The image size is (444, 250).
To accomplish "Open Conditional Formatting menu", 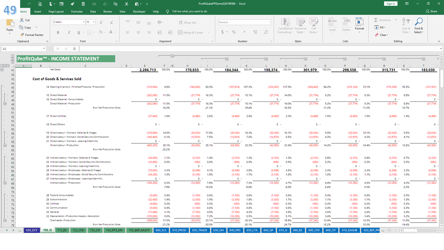I will point(284,26).
